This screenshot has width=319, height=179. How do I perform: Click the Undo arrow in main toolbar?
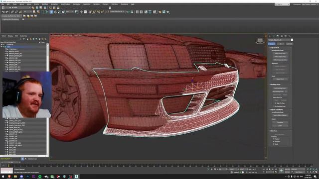point(3,12)
